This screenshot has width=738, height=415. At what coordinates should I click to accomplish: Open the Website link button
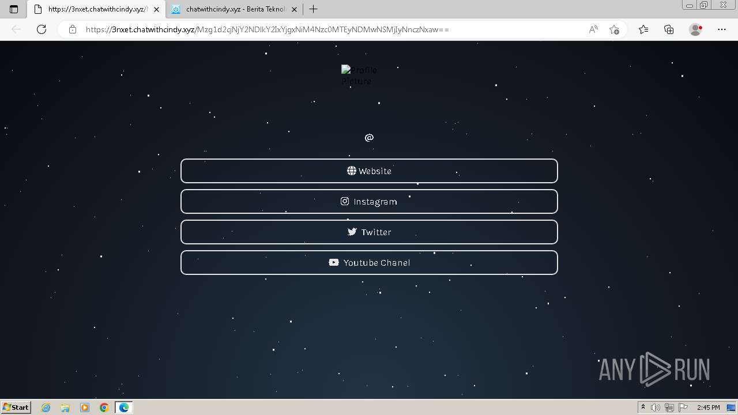pos(369,171)
